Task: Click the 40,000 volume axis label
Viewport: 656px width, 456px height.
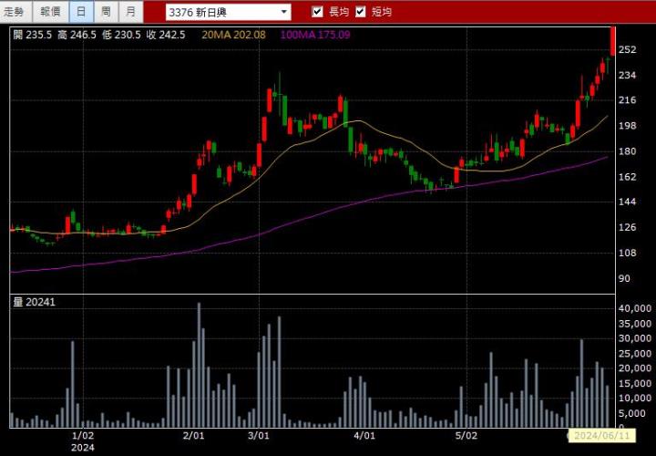Action: (x=633, y=309)
